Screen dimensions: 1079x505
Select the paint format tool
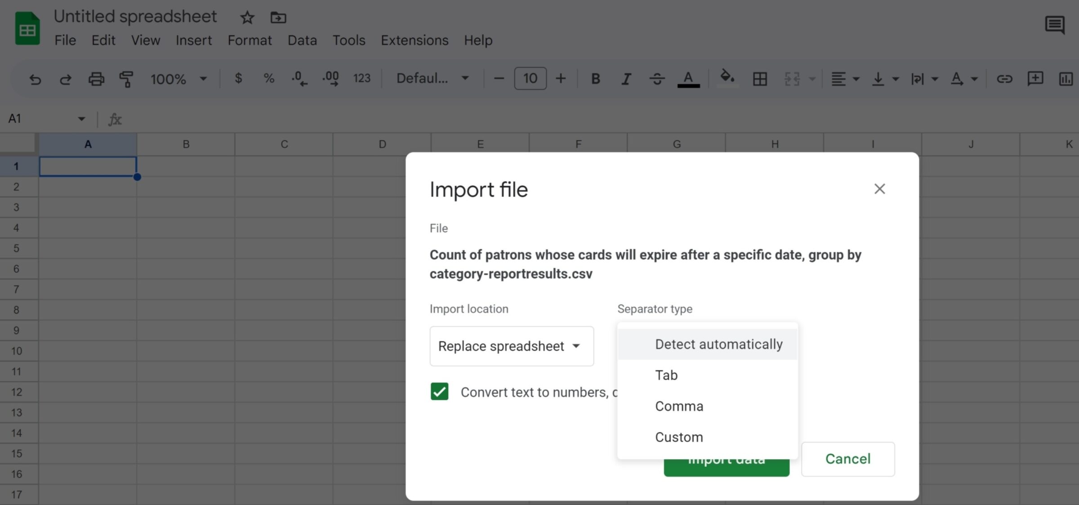pos(126,79)
